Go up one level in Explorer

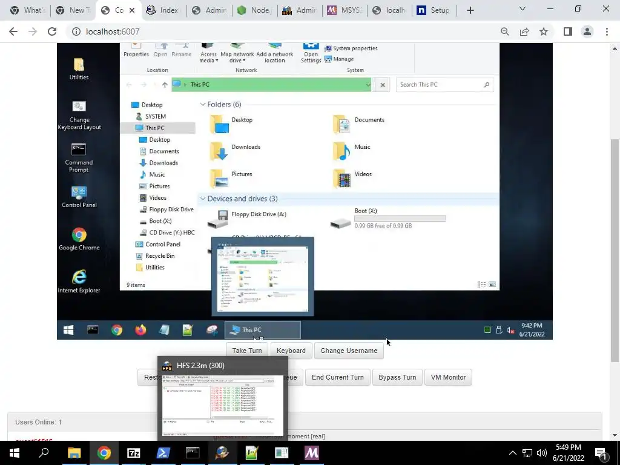[x=165, y=85]
